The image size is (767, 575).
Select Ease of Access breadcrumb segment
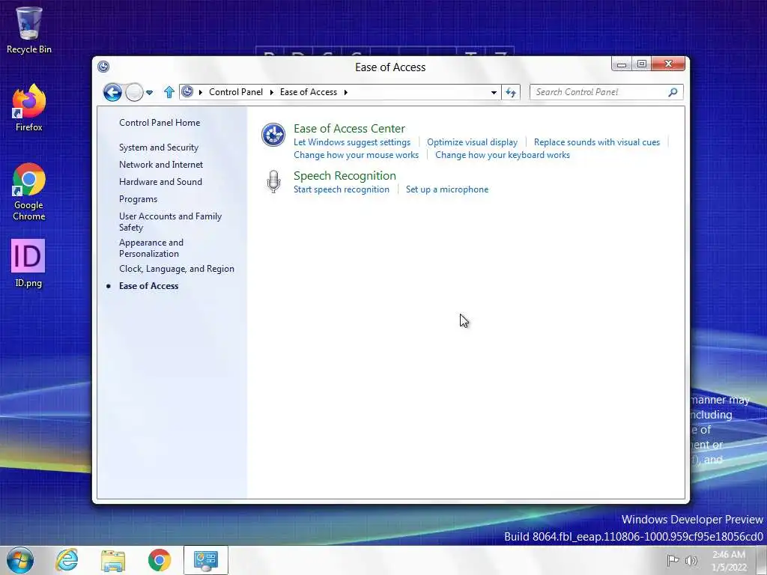click(x=308, y=92)
